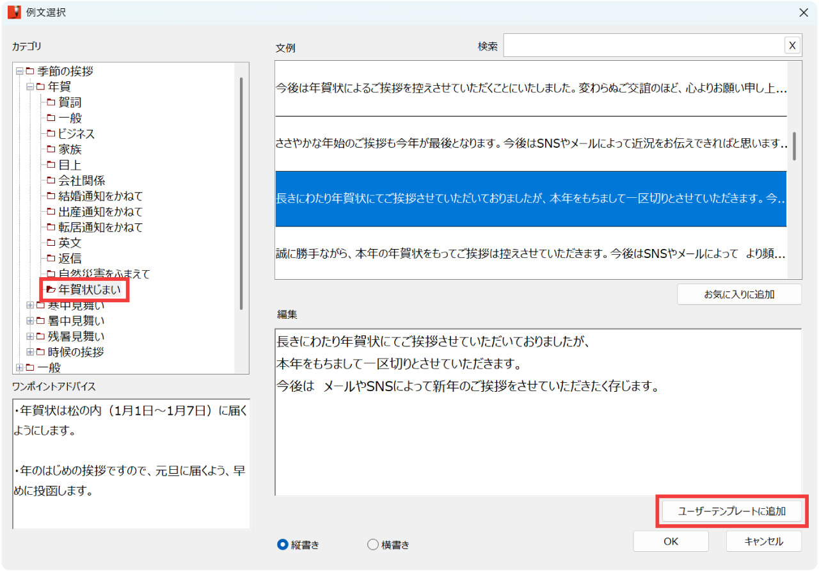Click the 英文 category folder icon
The width and height of the screenshot is (819, 571).
(x=51, y=243)
